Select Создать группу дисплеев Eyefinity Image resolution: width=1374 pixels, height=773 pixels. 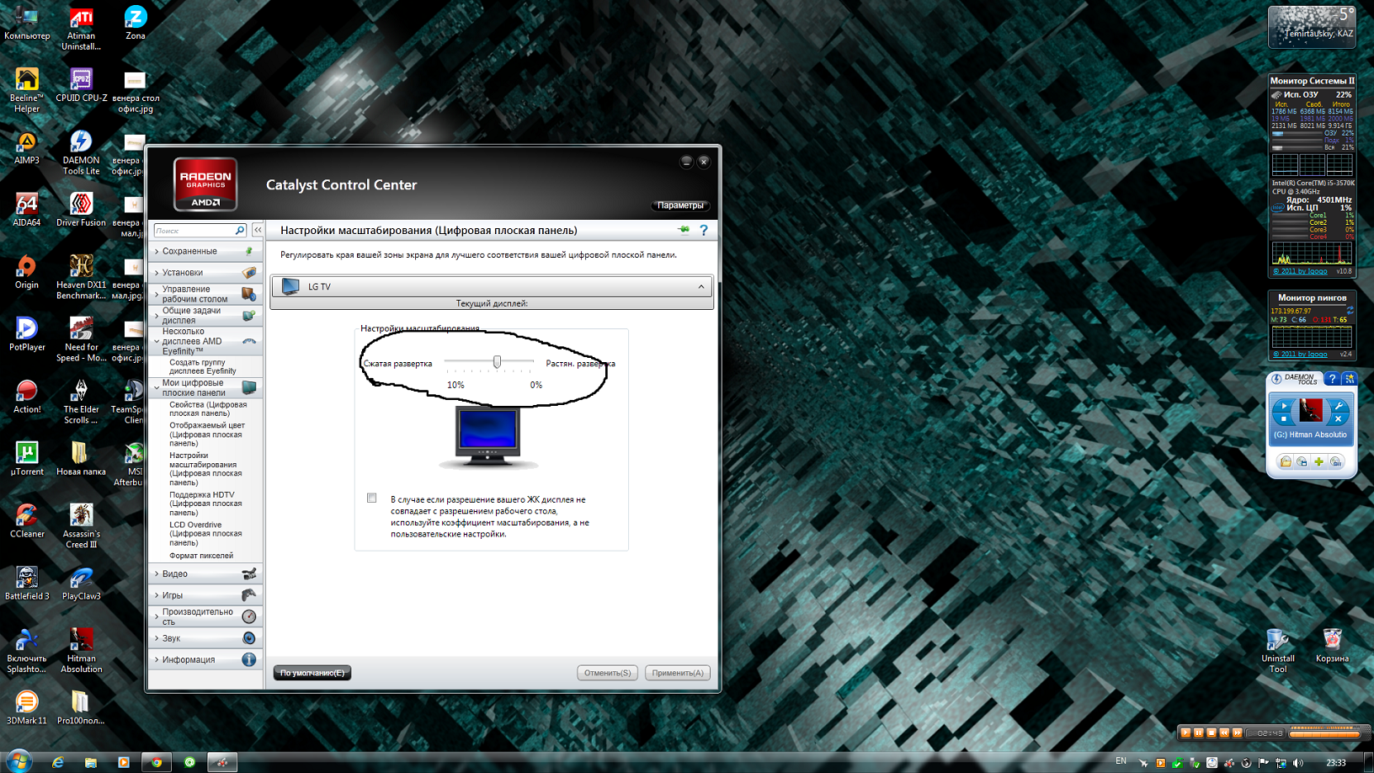pos(203,366)
